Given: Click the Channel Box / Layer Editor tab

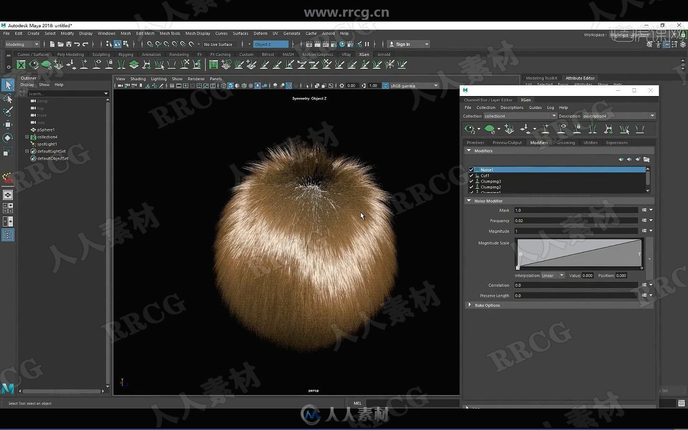Looking at the screenshot, I should pyautogui.click(x=488, y=100).
